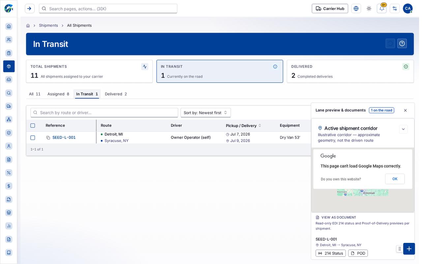Open the bar chart icon in the sidebar
The height and width of the screenshot is (264, 422).
[9, 226]
